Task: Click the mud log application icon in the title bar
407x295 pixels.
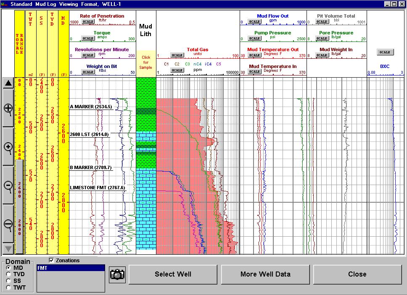Action: [3, 4]
